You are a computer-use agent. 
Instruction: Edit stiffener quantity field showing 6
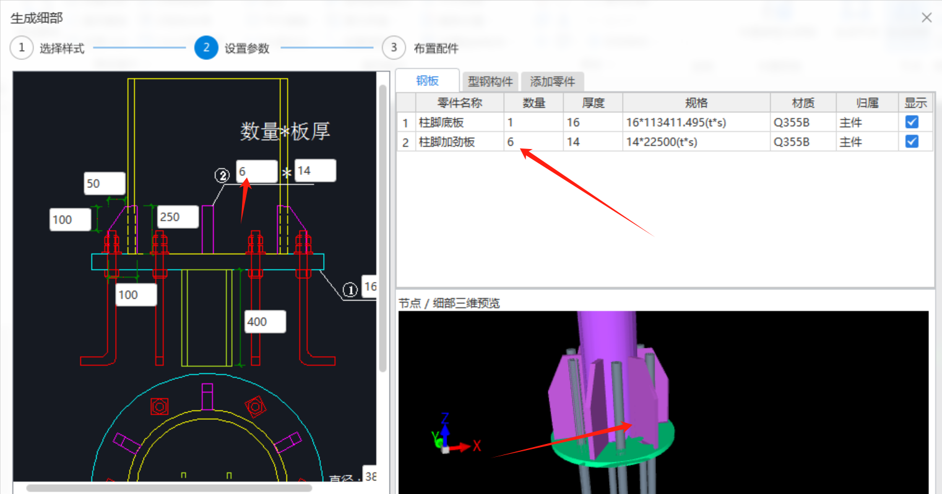(x=257, y=171)
